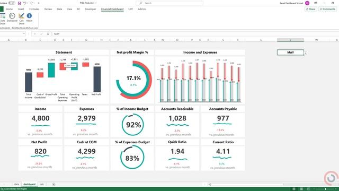This screenshot has width=339, height=191.
Task: Confirm the formula bar entry checkmark
Action: 41,34
